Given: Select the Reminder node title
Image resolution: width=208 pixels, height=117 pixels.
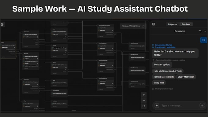Looking at the screenshot, I should [26, 54].
